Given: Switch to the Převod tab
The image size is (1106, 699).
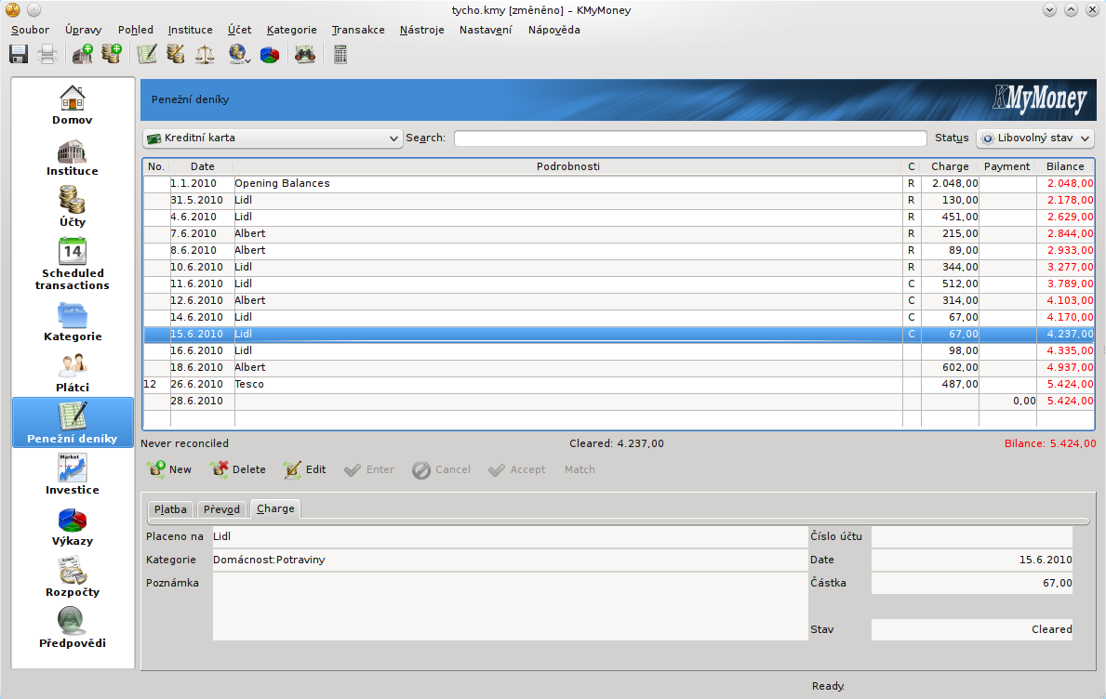Looking at the screenshot, I should click(221, 509).
